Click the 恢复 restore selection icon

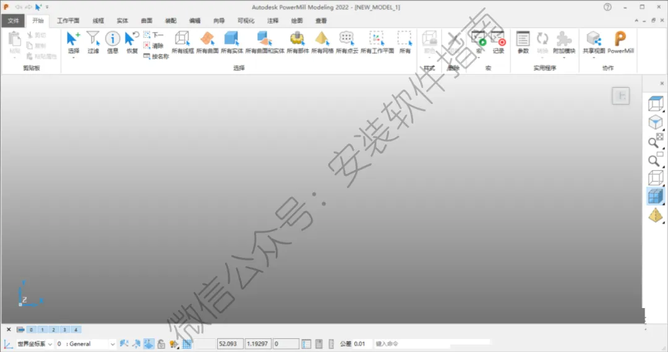132,42
